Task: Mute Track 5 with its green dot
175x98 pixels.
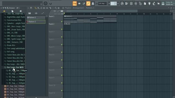Action: click(62, 52)
